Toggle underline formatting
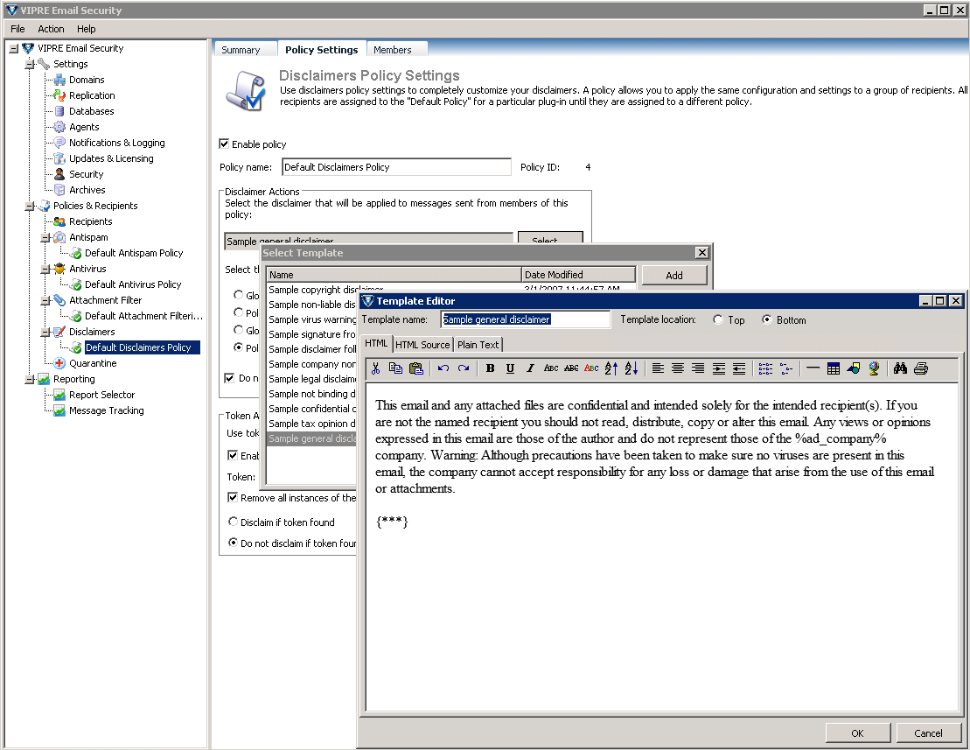Image resolution: width=970 pixels, height=750 pixels. pos(510,368)
